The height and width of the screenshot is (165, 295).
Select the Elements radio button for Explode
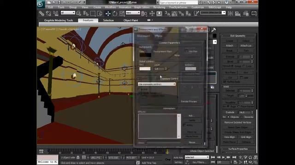tap(242, 117)
